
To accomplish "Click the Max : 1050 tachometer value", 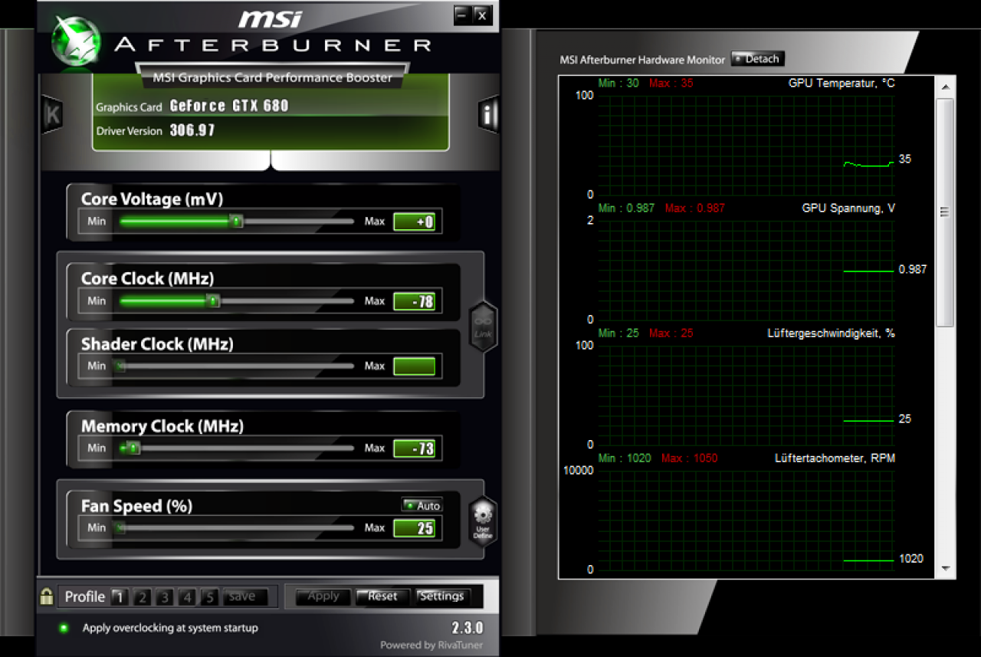I will 689,458.
